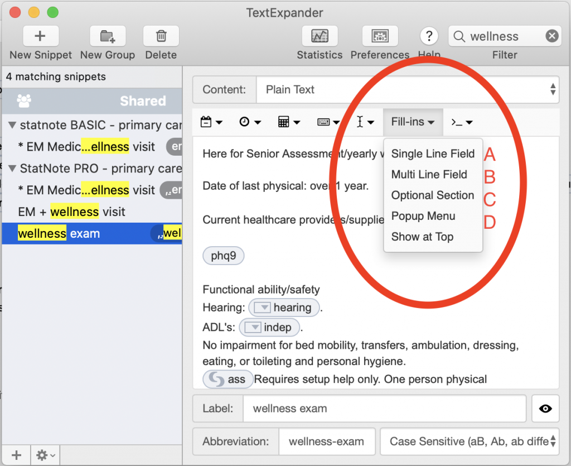Collapse the StatNote PRO group
The width and height of the screenshot is (571, 466).
click(12, 169)
